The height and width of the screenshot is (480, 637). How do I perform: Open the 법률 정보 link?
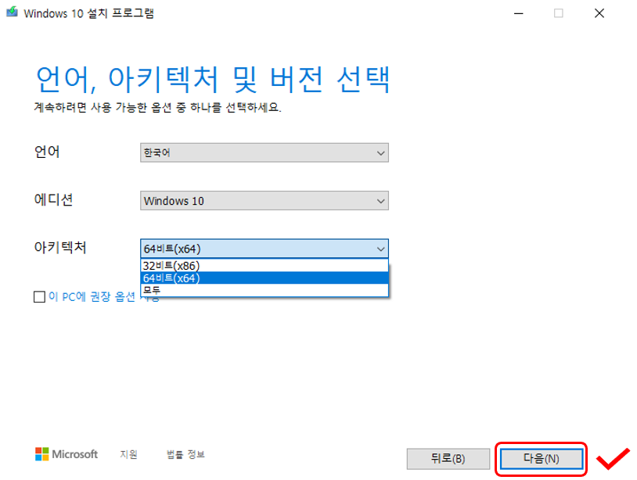[x=185, y=454]
